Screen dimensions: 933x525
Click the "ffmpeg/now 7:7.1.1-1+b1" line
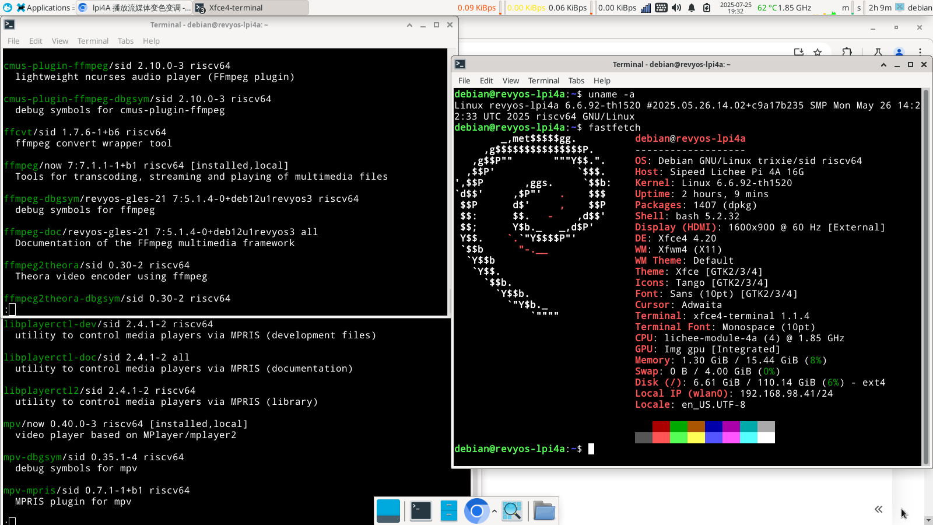click(x=146, y=166)
